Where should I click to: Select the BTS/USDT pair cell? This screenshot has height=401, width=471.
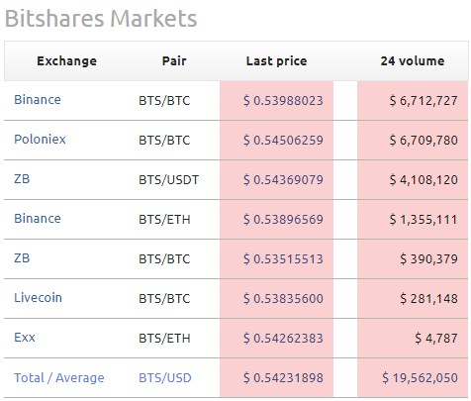[168, 180]
